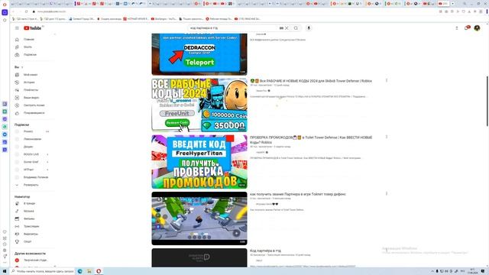
Task: Open the first bookmark in bookmarks bar
Action: [25, 18]
